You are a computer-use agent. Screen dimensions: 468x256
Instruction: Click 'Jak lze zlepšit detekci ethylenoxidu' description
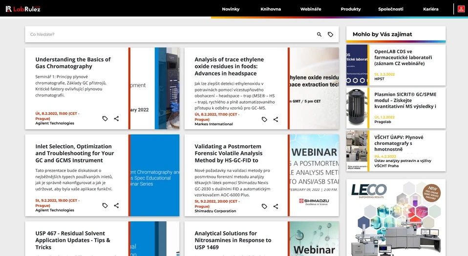pyautogui.click(x=234, y=96)
